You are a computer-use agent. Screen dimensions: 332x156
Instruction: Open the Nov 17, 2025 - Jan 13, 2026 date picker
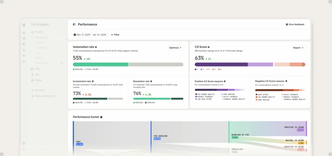(90, 35)
